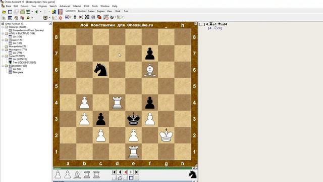Click the flip pieces icon below navigation arrows

pos(120,178)
